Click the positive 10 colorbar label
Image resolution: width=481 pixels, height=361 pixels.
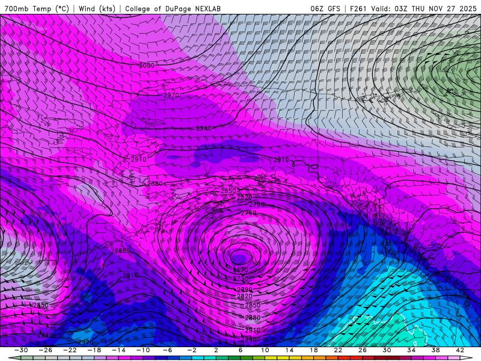coord(265,350)
